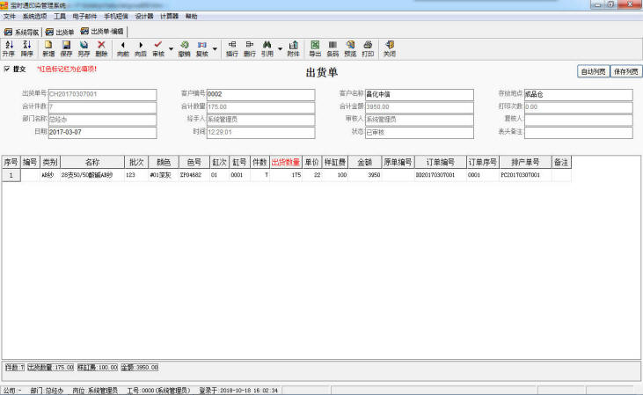Click the 引用 reference binoculars icon
Image resolution: width=643 pixels, height=395 pixels.
click(x=267, y=48)
